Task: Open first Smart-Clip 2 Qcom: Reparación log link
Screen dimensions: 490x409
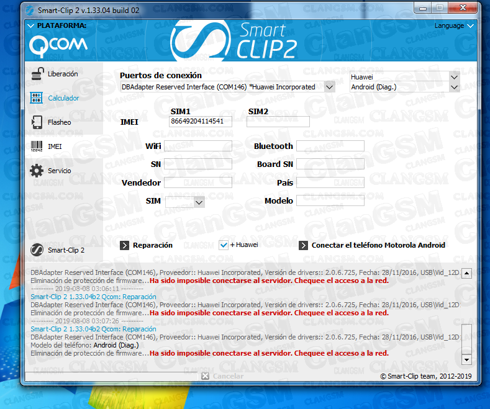Action: click(93, 297)
